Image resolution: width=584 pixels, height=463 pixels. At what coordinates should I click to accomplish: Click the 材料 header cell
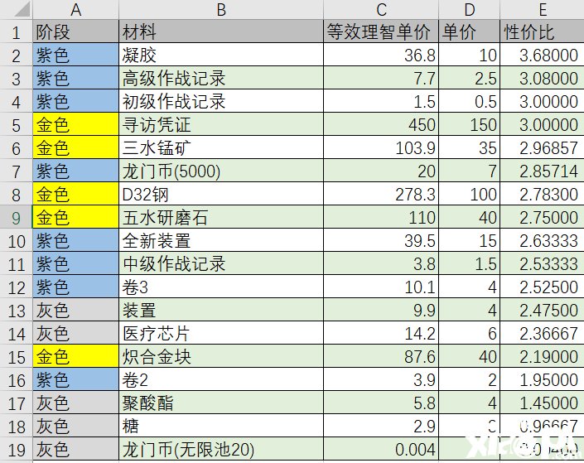[x=221, y=31]
